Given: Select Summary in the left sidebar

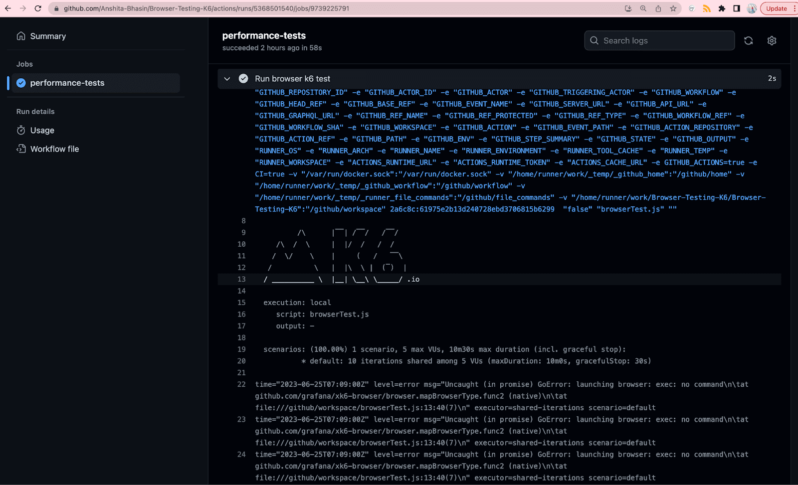Looking at the screenshot, I should [x=48, y=36].
